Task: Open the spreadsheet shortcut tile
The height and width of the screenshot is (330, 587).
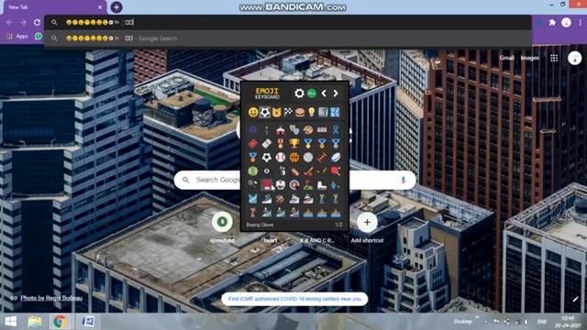Action: (222, 227)
